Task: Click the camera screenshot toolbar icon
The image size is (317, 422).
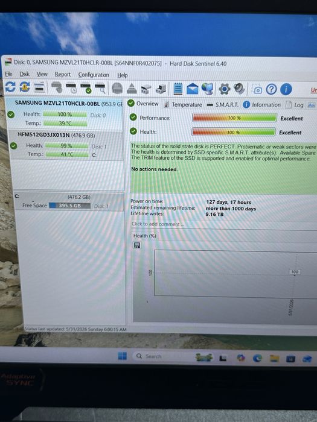Action: tap(257, 89)
